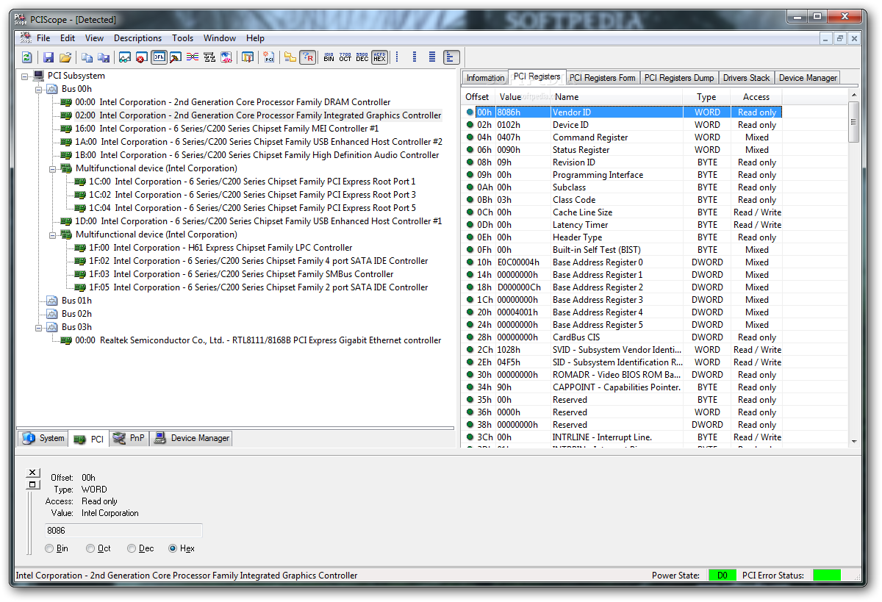This screenshot has width=882, height=602.
Task: Open the Descriptions menu
Action: pos(137,38)
